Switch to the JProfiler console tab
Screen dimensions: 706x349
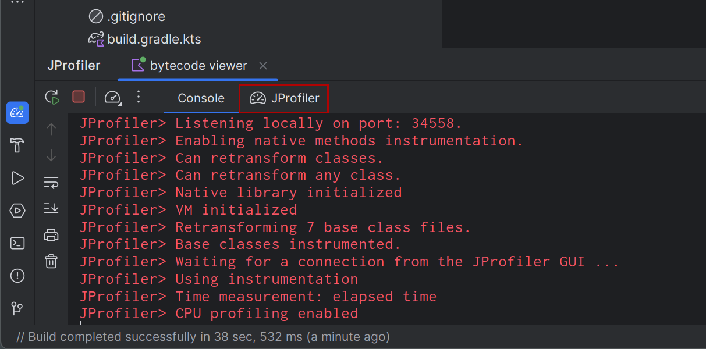click(x=285, y=98)
